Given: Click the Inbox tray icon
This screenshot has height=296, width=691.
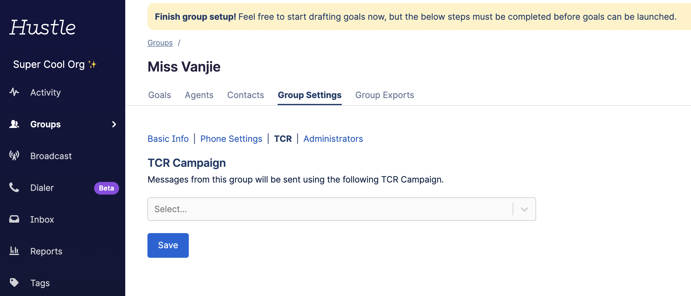Looking at the screenshot, I should [x=14, y=219].
